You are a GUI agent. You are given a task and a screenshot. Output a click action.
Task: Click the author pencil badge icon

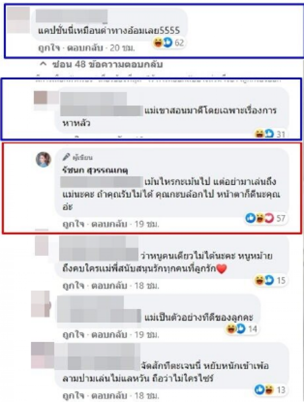66,157
